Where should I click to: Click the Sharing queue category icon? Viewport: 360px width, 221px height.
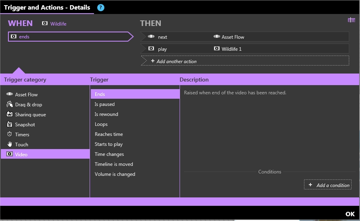click(x=10, y=114)
